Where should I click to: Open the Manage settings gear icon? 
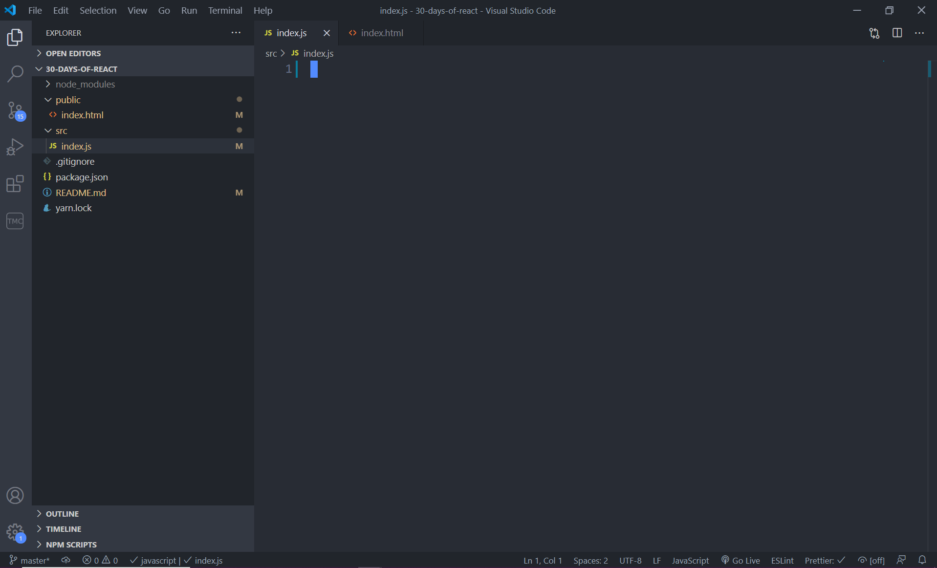pyautogui.click(x=15, y=532)
